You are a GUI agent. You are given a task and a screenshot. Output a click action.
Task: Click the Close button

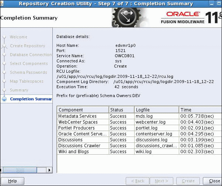pyautogui.click(x=212, y=181)
